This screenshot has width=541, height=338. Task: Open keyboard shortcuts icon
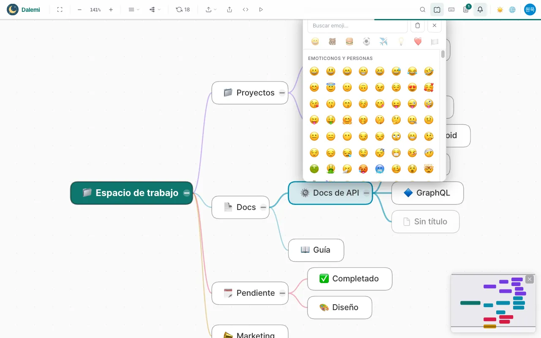coord(451,9)
